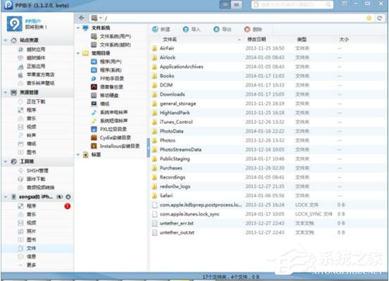Collapse the 常用目录 tree node
Viewport: 389px width, 281px height.
[x=78, y=53]
